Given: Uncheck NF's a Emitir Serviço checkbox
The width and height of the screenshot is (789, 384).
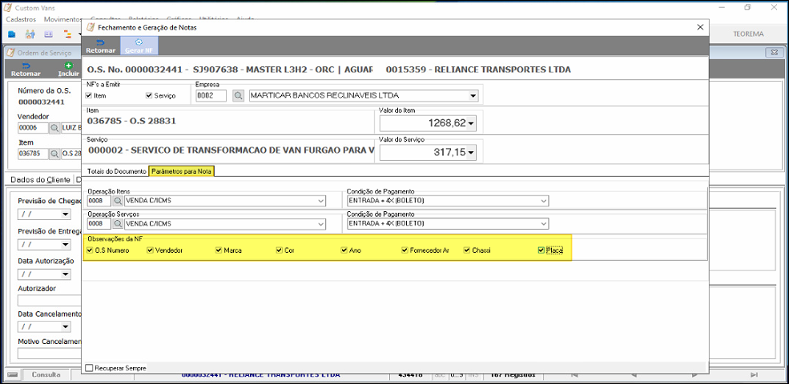Looking at the screenshot, I should (149, 95).
